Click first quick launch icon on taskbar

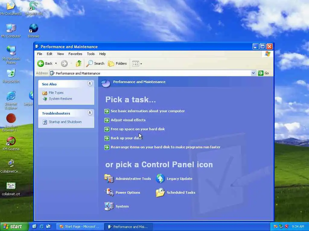tap(34, 226)
